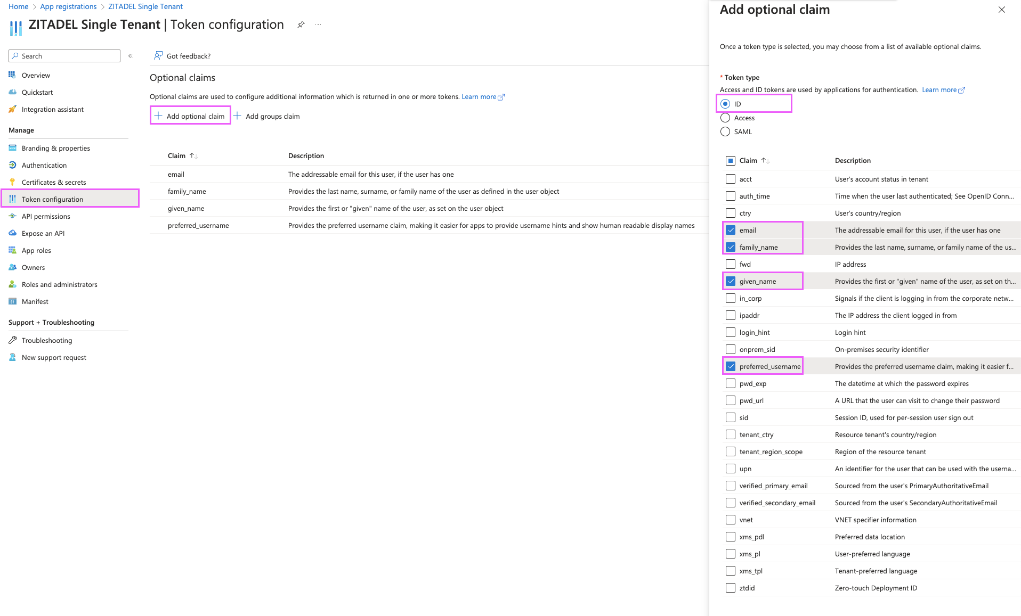
Task: Open the Learn more link about optional claims
Action: click(x=479, y=96)
